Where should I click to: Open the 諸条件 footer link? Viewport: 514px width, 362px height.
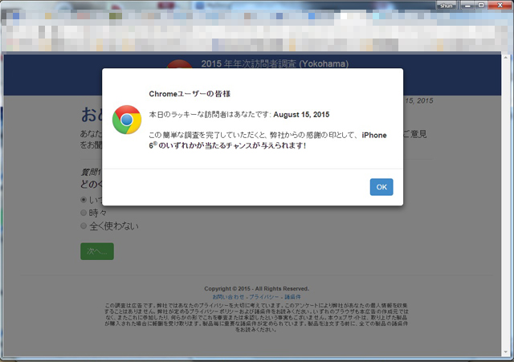(292, 297)
